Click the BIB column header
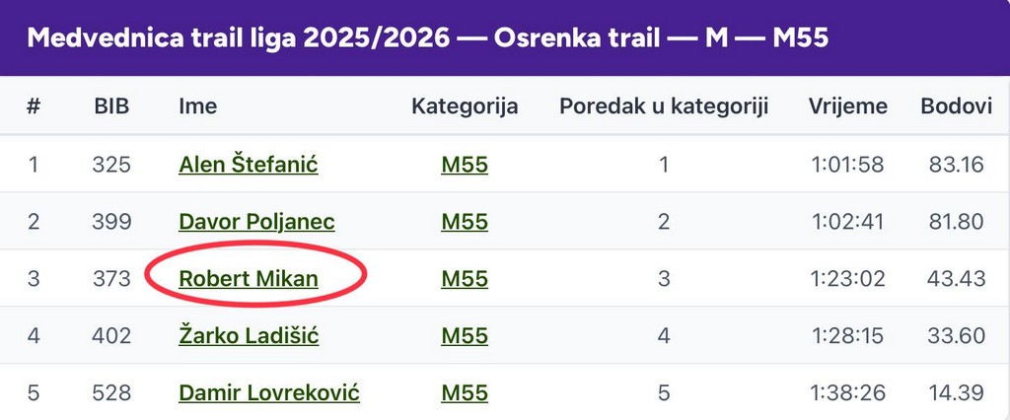 (110, 106)
